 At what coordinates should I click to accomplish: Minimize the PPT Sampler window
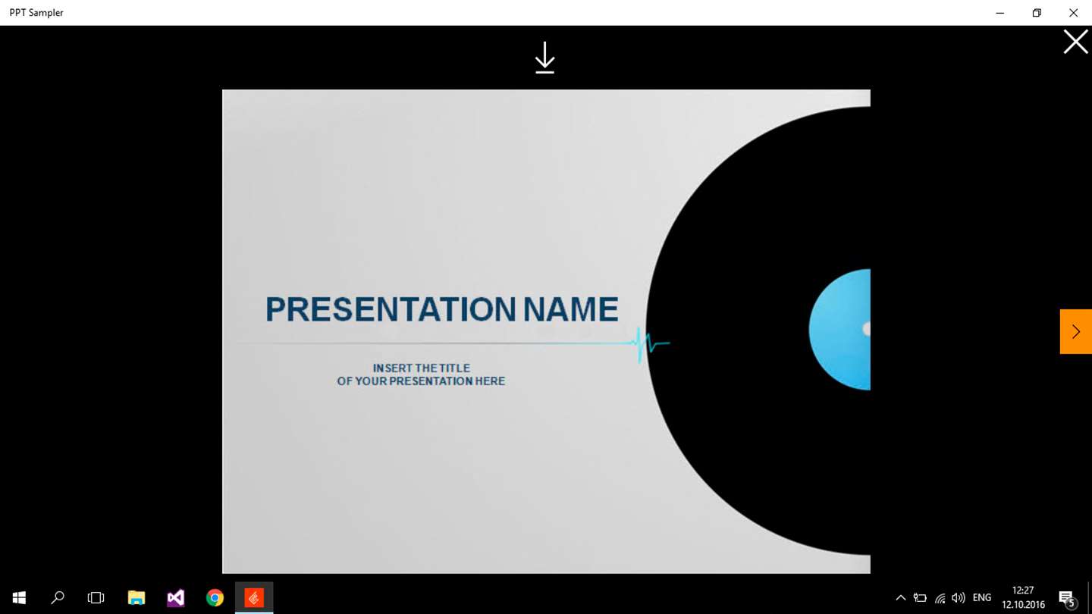click(x=1000, y=13)
